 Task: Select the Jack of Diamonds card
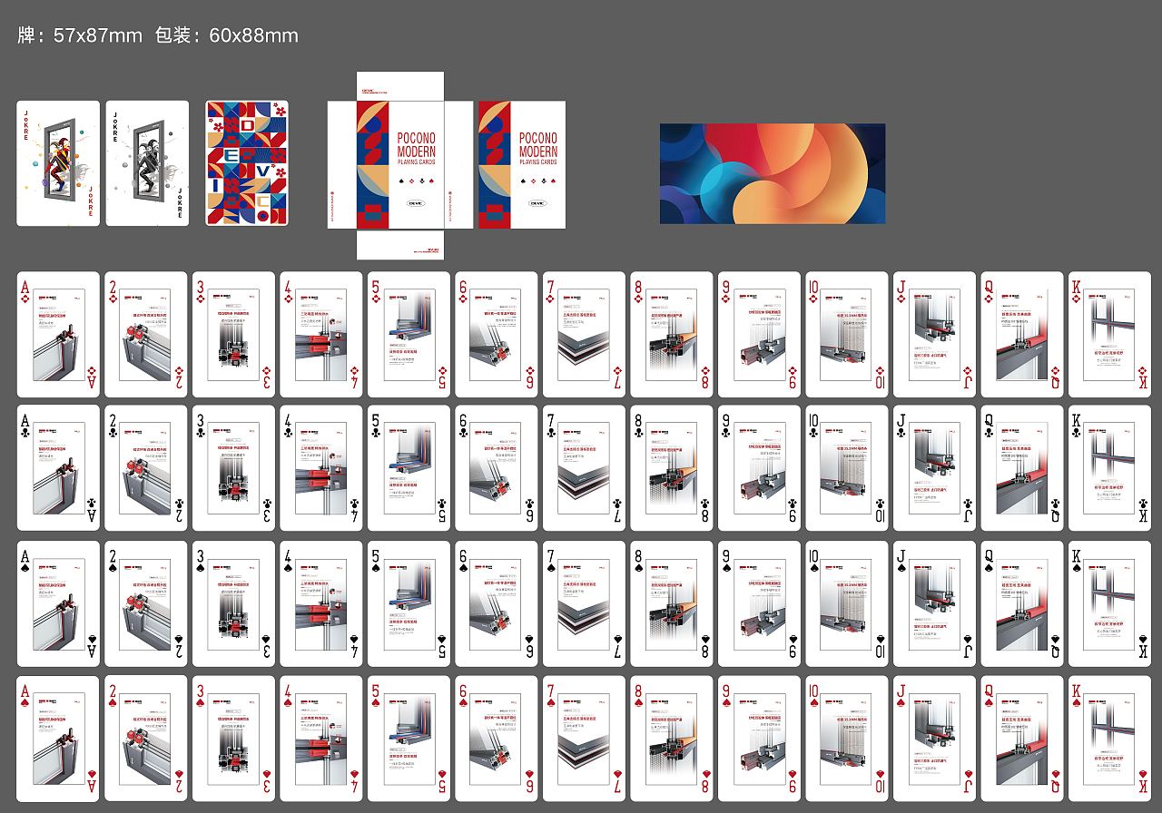[934, 334]
